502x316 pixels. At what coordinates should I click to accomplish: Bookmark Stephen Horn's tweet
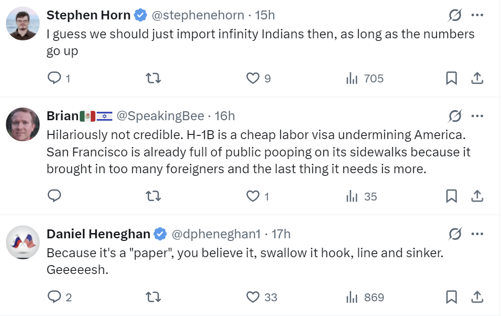tap(451, 78)
